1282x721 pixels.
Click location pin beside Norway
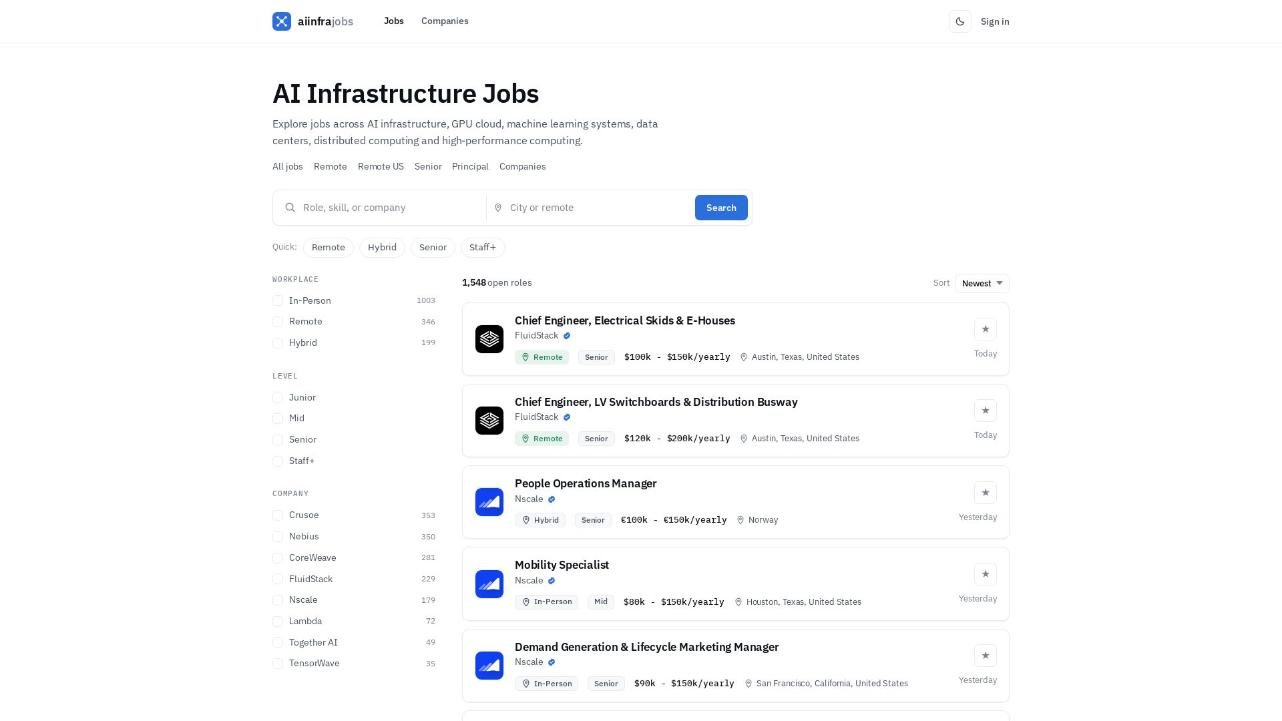tap(740, 520)
